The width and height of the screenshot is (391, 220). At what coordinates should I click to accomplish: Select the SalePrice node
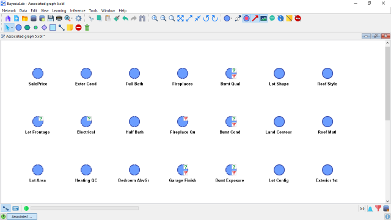[38, 73]
